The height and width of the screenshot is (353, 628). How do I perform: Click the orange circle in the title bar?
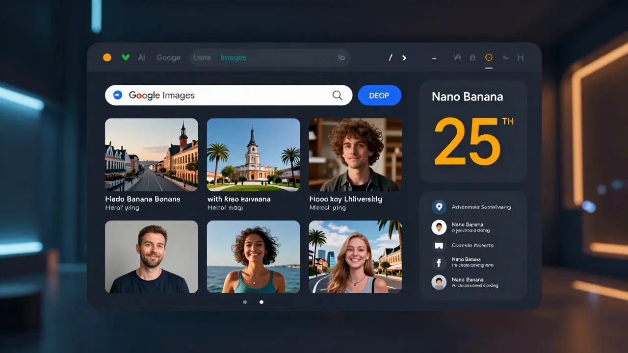[107, 57]
